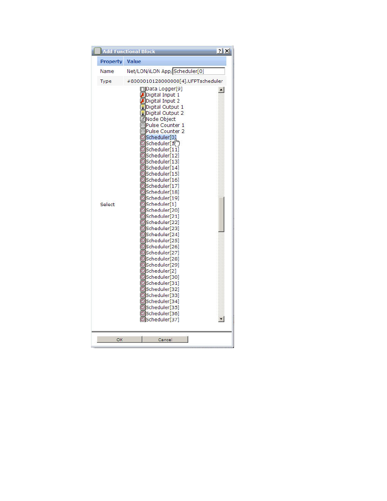Click the scrollbar up arrow
Screen dimensions: 387x501
click(221, 90)
